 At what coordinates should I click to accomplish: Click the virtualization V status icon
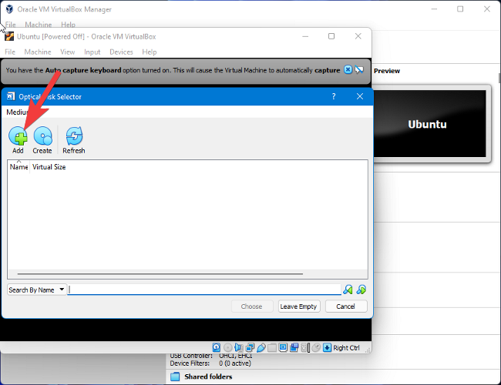(x=304, y=347)
